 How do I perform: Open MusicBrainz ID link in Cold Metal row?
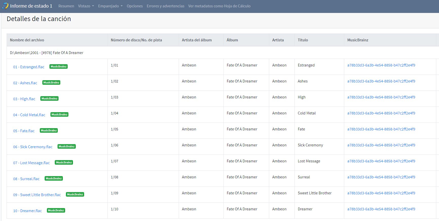point(381,113)
